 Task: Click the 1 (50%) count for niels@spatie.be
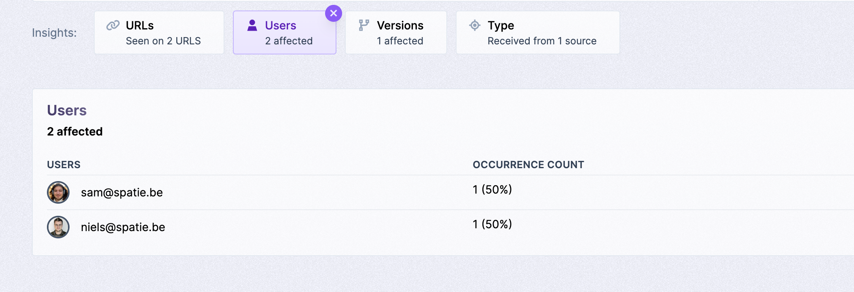492,224
